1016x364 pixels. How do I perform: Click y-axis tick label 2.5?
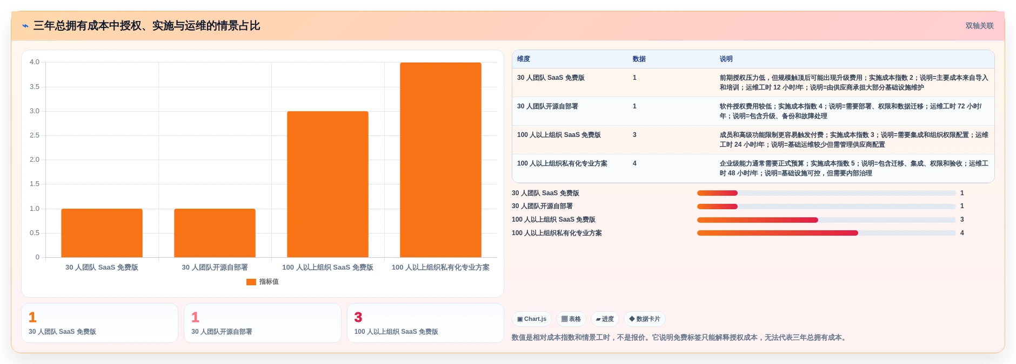35,135
